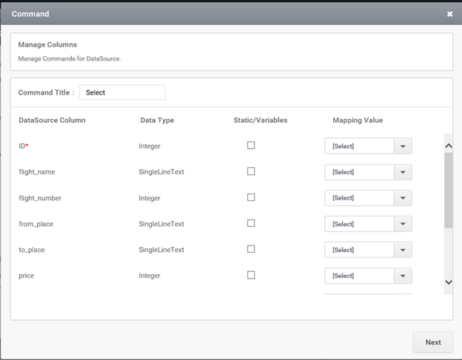Open the Mapping Value dropdown for ID
The image size is (462, 360).
[x=368, y=146]
